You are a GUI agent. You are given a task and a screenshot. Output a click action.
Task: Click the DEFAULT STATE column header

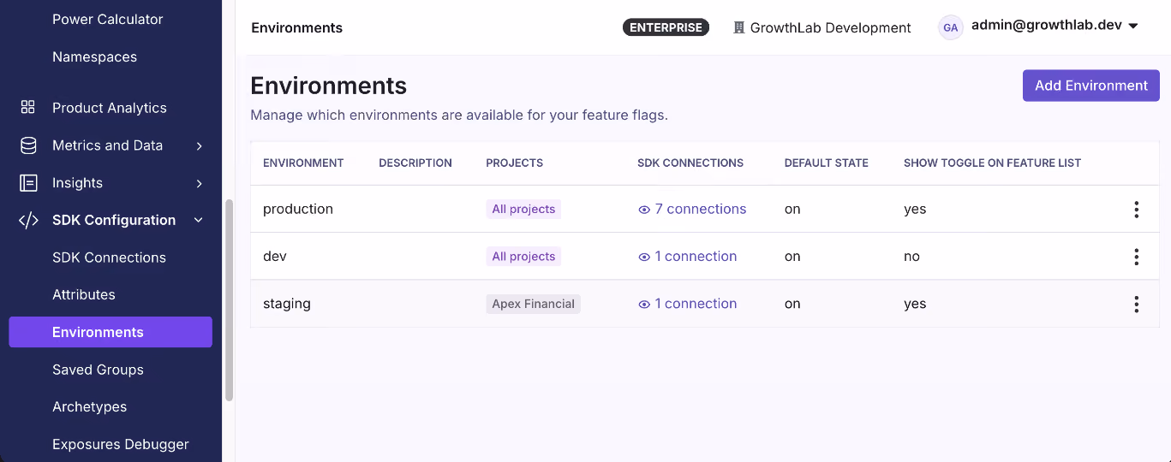(x=827, y=163)
